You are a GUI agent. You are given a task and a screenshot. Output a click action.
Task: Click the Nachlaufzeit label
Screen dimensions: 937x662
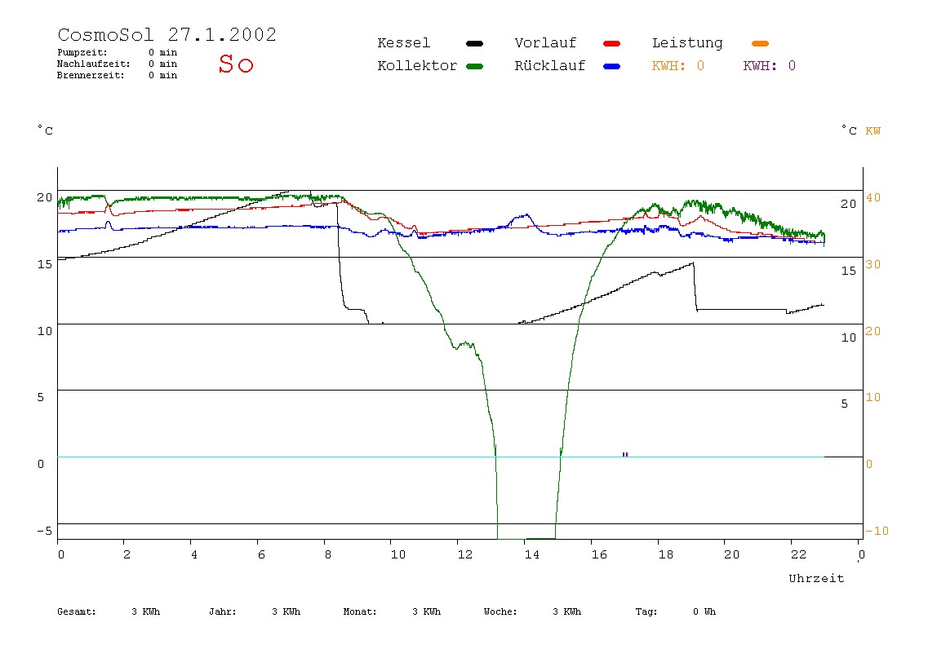tap(94, 64)
